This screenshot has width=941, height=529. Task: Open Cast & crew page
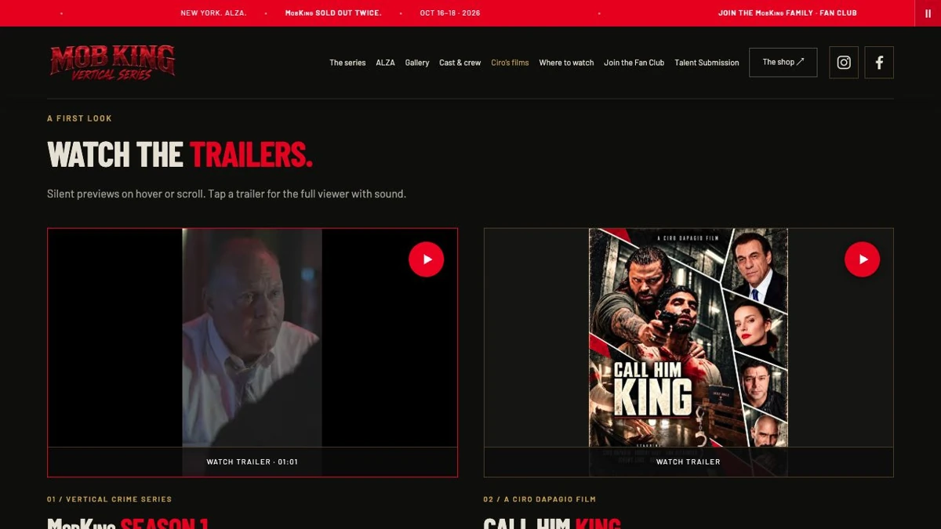pyautogui.click(x=460, y=63)
